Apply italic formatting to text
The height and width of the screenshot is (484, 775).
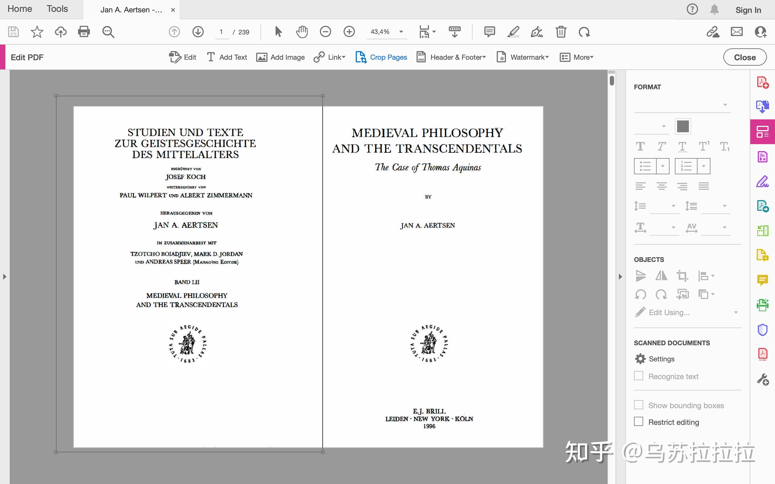[x=662, y=146]
